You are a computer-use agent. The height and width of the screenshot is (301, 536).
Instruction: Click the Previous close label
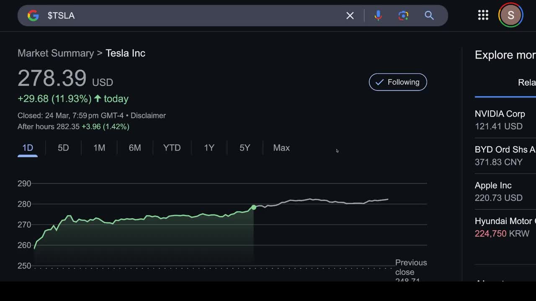click(411, 267)
